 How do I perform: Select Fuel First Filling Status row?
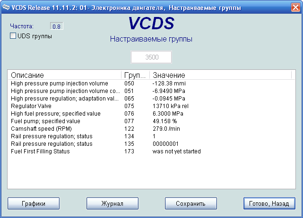151,151
